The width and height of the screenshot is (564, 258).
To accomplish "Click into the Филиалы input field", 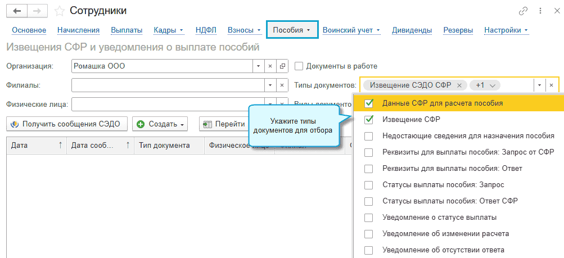I will (x=168, y=85).
